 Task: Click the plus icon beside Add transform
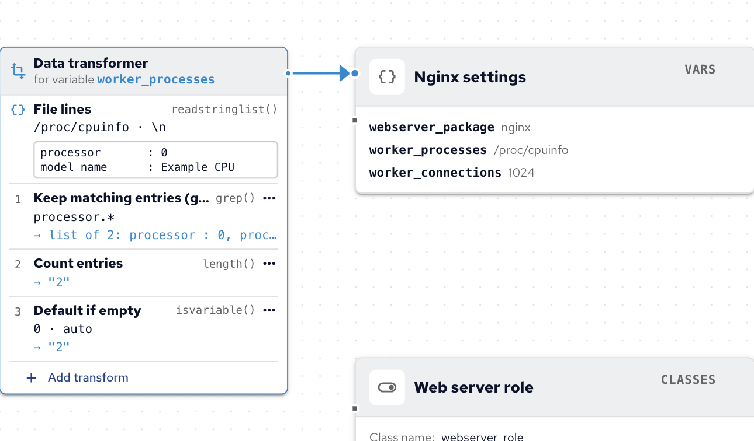tap(32, 378)
